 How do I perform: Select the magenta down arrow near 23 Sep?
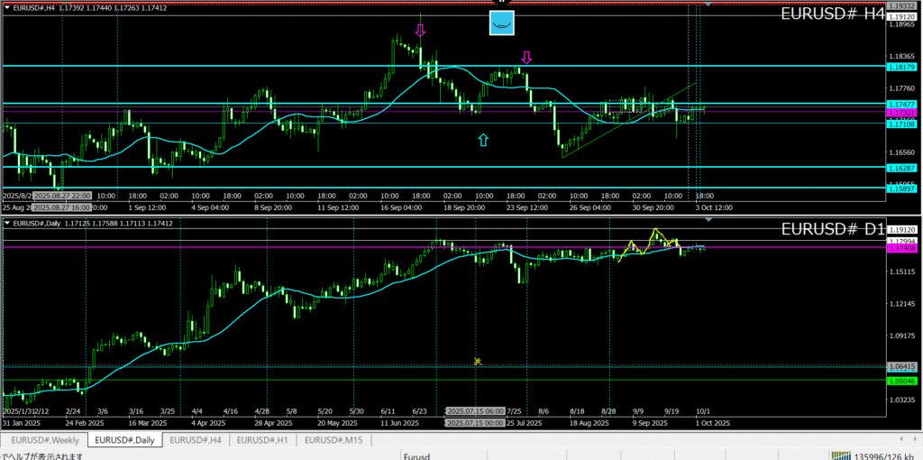527,58
